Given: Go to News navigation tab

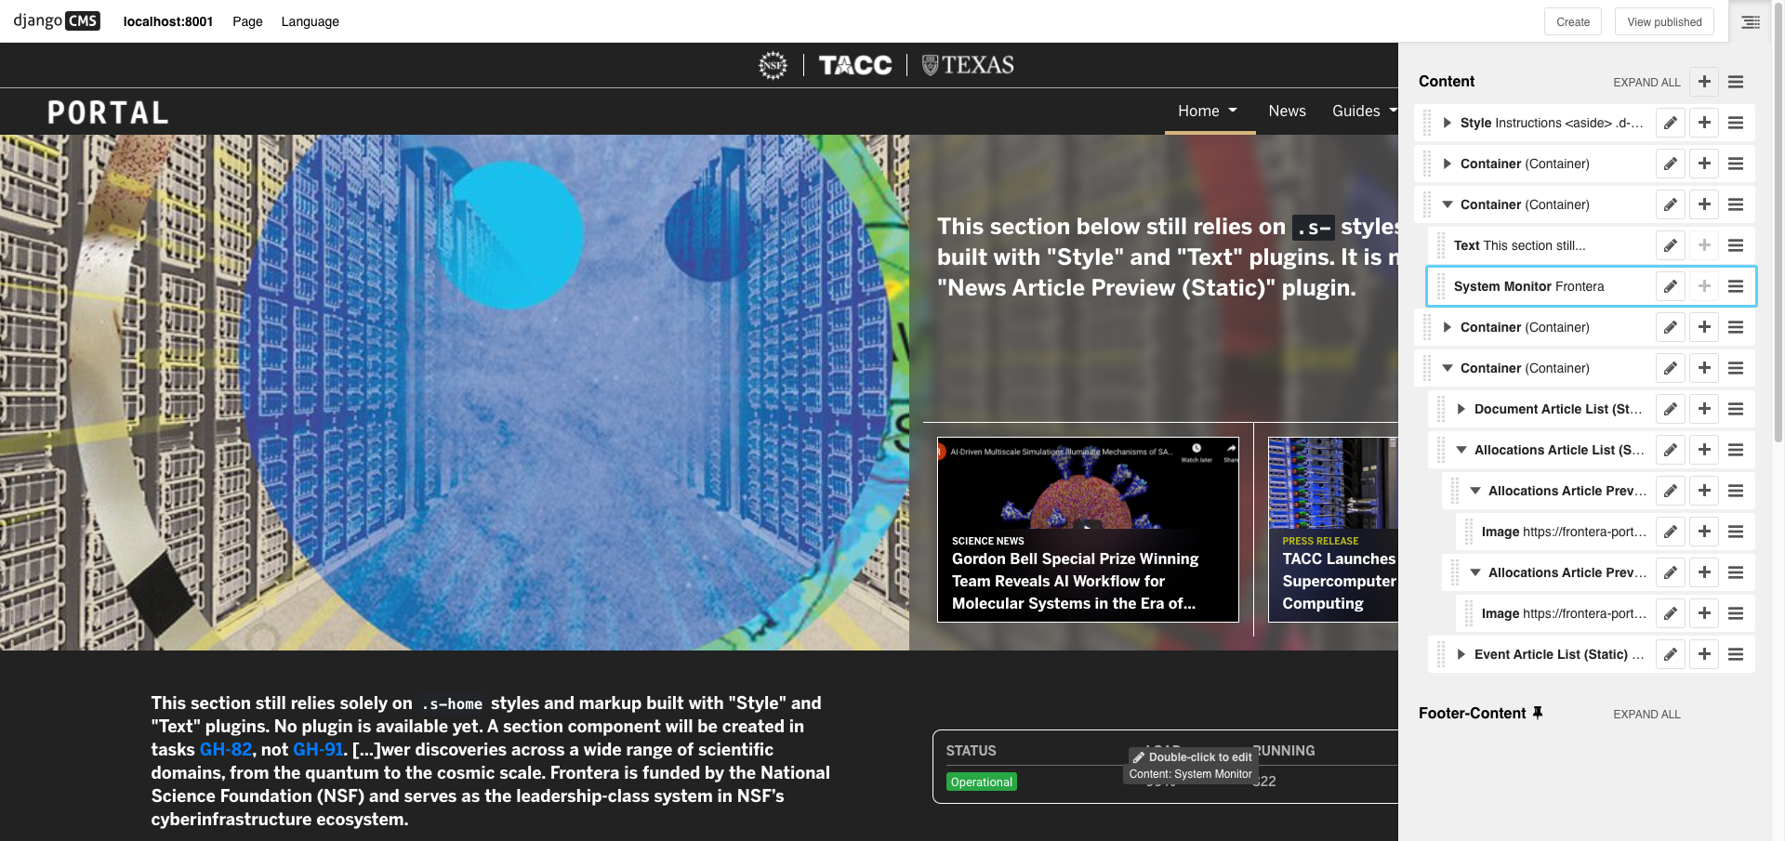Looking at the screenshot, I should coord(1287,112).
